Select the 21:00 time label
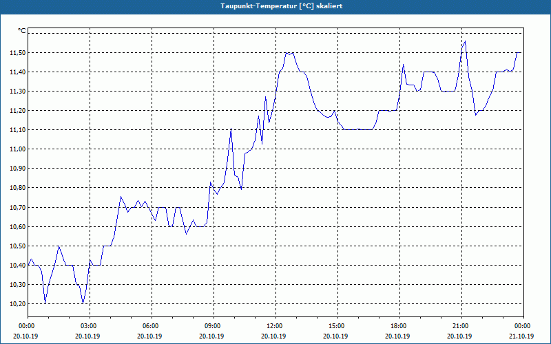Screen dimensions: 551x344 (x=461, y=326)
